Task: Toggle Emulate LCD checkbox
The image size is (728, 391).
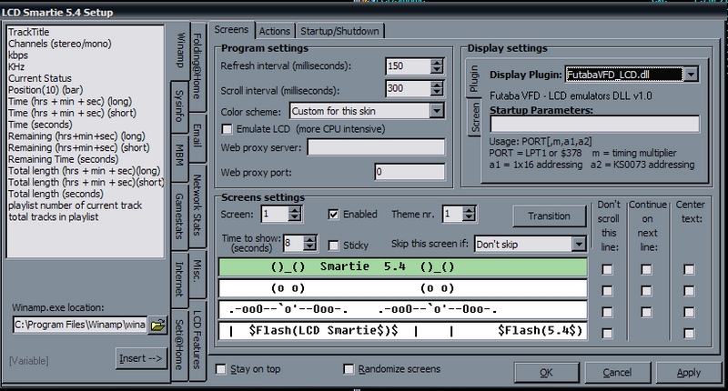Action: (227, 129)
